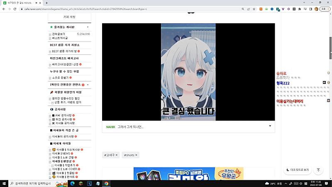Play the embedded shorts video

pyautogui.click(x=188, y=72)
